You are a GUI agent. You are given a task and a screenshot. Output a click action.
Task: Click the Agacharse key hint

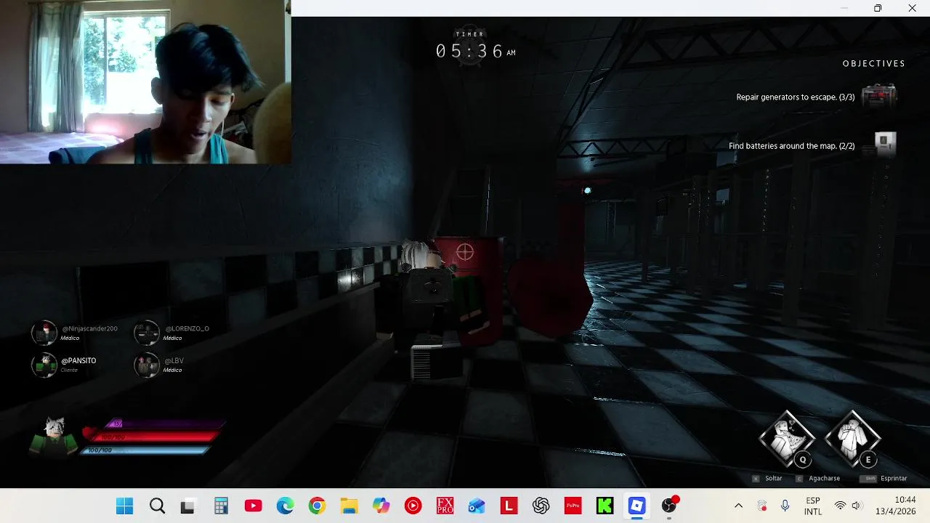click(x=818, y=479)
